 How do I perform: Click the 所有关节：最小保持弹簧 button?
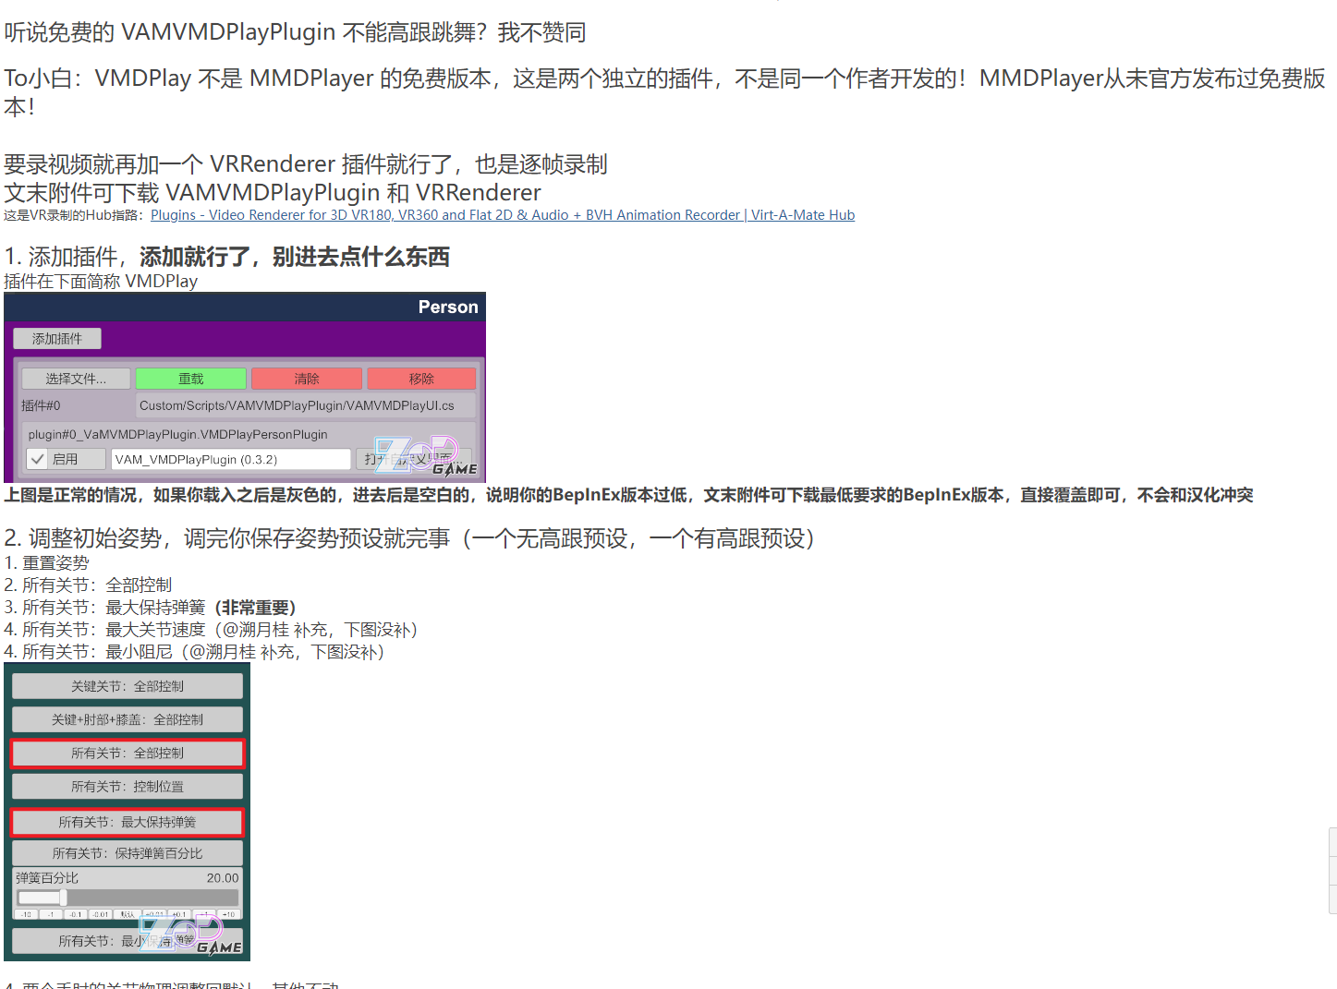(x=128, y=941)
